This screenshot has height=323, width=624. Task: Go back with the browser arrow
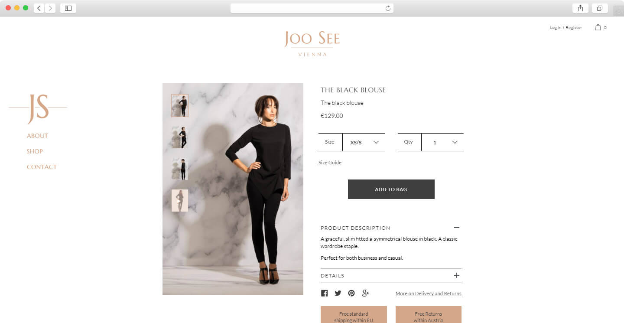39,8
